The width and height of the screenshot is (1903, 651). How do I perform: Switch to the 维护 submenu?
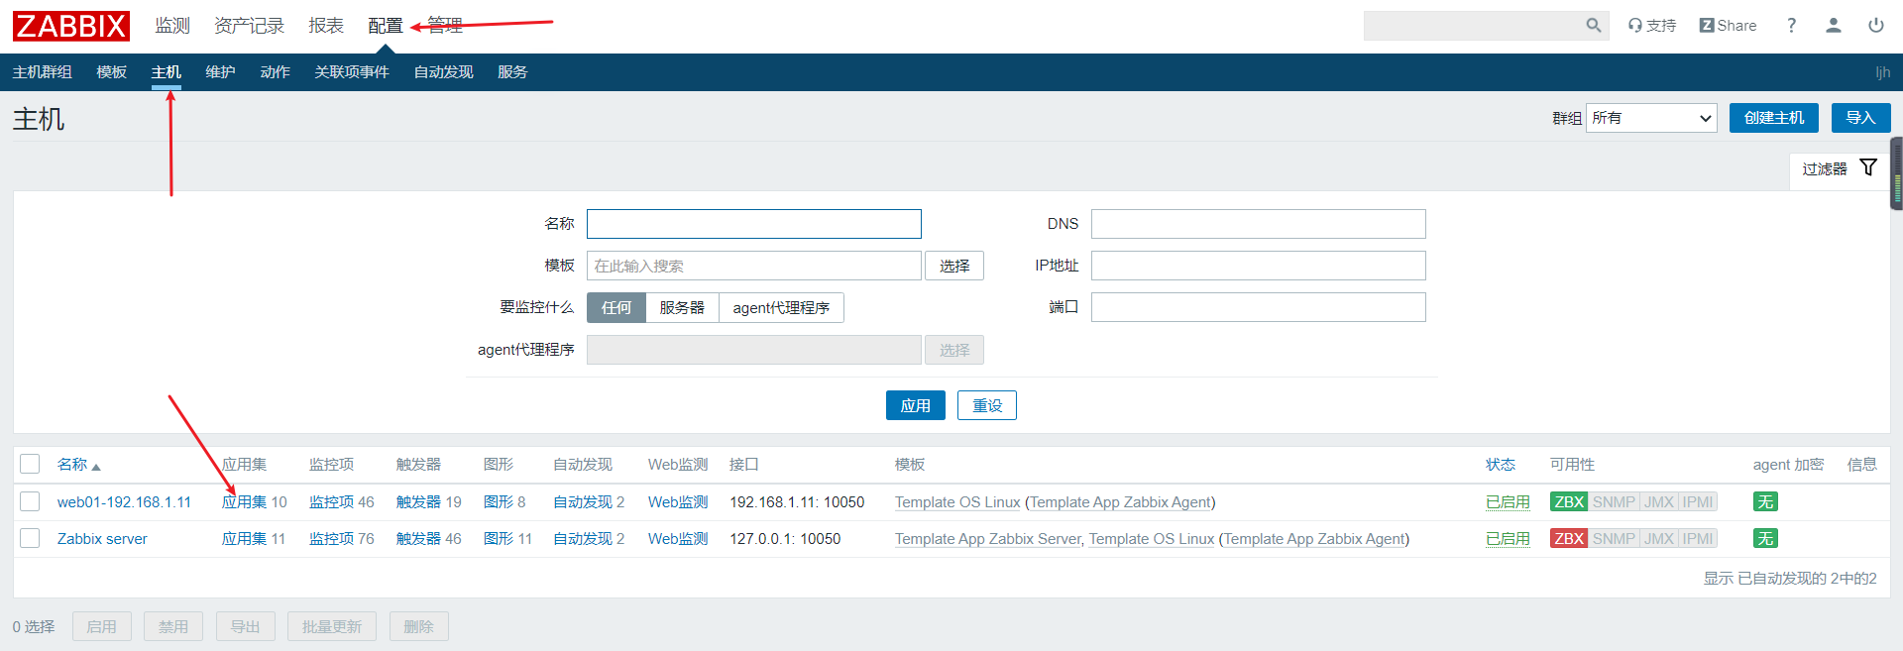click(x=220, y=72)
